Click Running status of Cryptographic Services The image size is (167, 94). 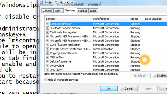pos(135,53)
